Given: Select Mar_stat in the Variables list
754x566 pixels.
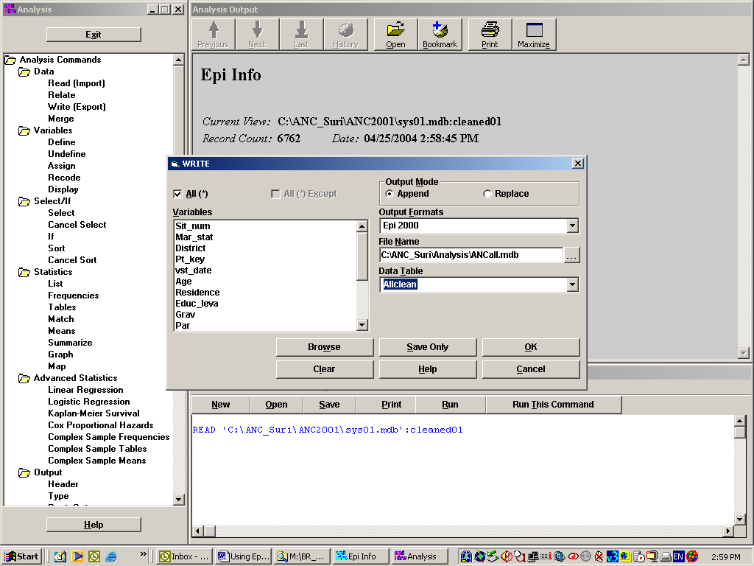Looking at the screenshot, I should point(194,237).
